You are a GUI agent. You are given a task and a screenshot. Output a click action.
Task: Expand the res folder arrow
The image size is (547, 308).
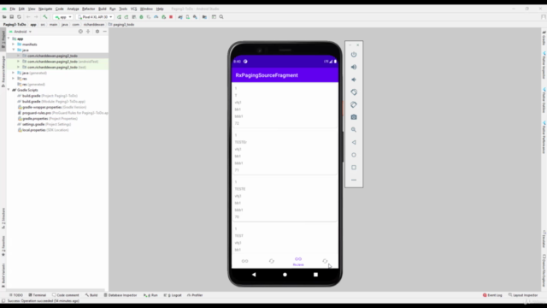(x=14, y=79)
